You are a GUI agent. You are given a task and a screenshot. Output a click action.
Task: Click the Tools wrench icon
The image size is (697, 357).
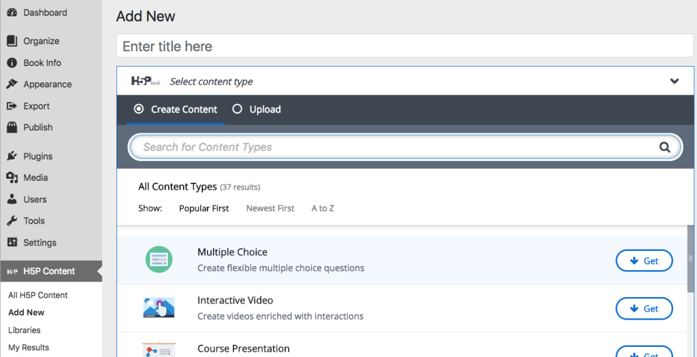pos(12,221)
